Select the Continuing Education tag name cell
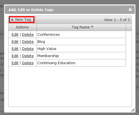Image resolution: width=139 pixels, height=115 pixels. 81,63
